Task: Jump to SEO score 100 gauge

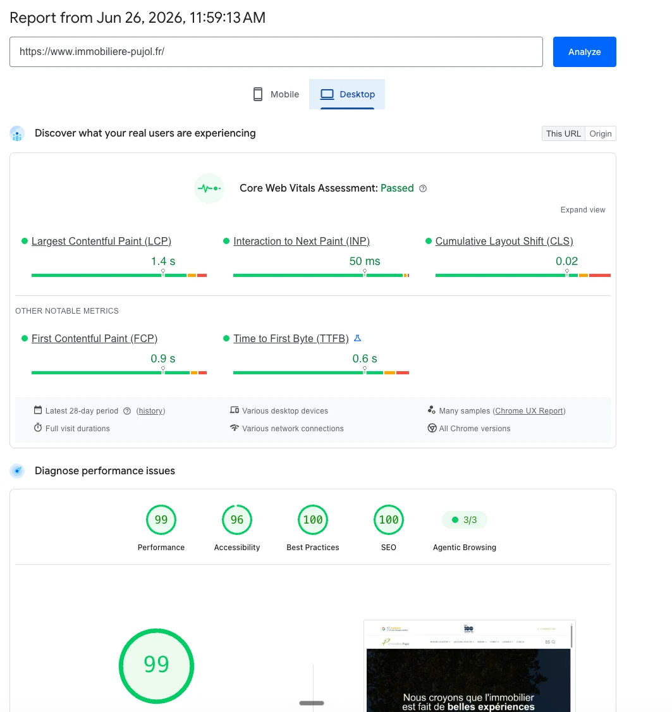Action: [389, 520]
